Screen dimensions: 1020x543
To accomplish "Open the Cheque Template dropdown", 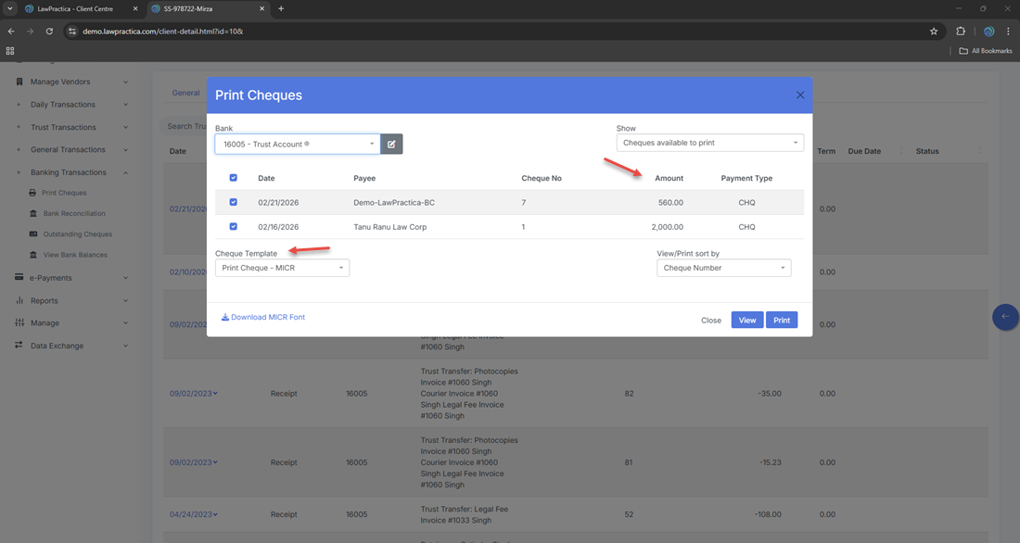I will pyautogui.click(x=282, y=268).
